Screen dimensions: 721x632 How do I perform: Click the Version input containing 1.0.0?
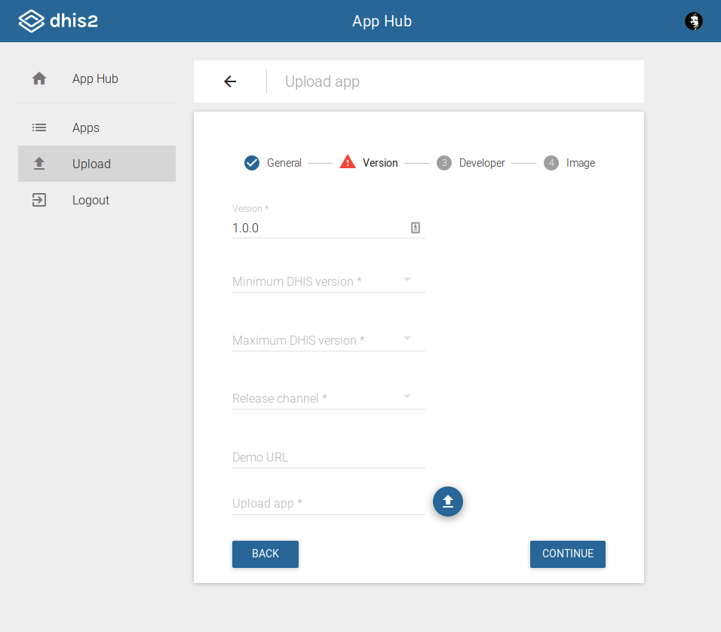point(328,228)
